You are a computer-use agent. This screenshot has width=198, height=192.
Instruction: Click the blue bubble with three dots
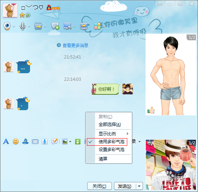point(24,67)
